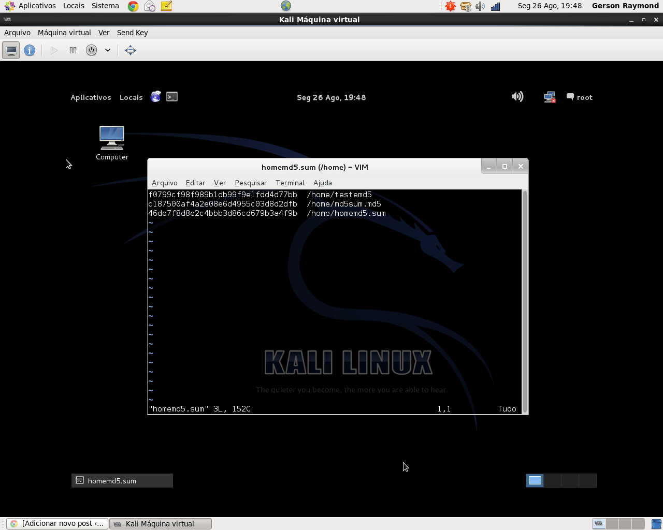Switch to second Kali workspace
Image resolution: width=663 pixels, height=530 pixels.
pos(552,480)
